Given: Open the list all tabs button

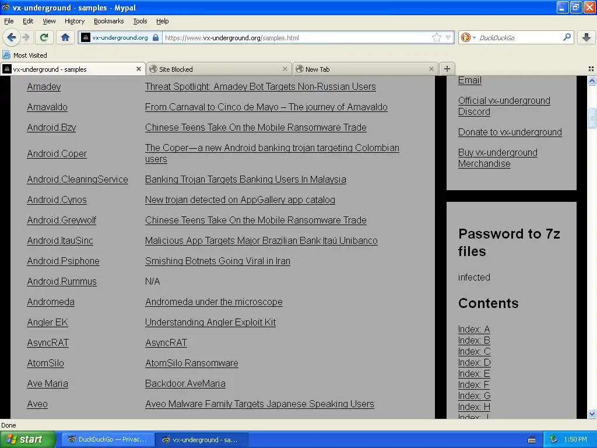Looking at the screenshot, I should point(591,69).
